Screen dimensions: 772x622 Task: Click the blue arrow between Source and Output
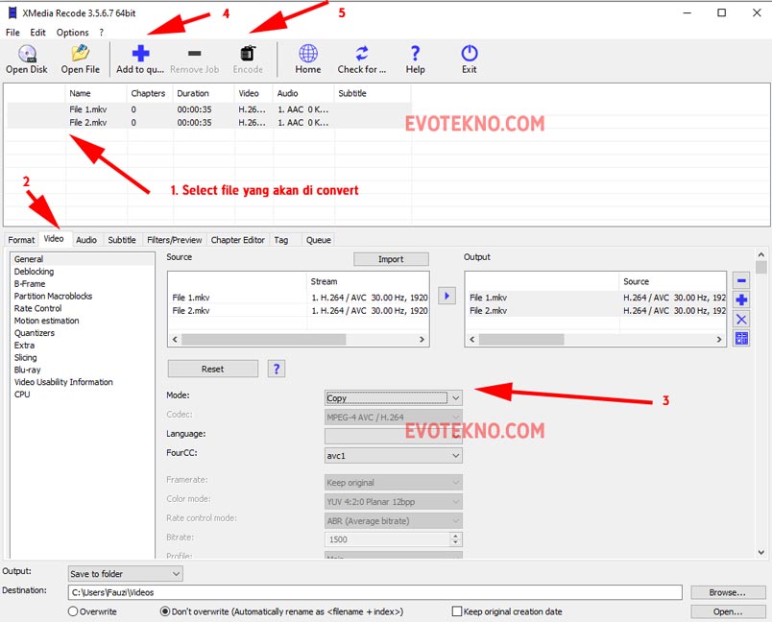click(x=446, y=297)
